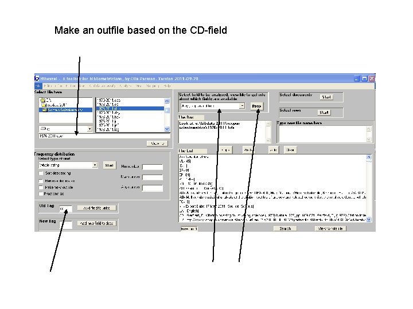The width and height of the screenshot is (413, 309).
Task: Enable the Fractionalize checkbox
Action: [41, 193]
